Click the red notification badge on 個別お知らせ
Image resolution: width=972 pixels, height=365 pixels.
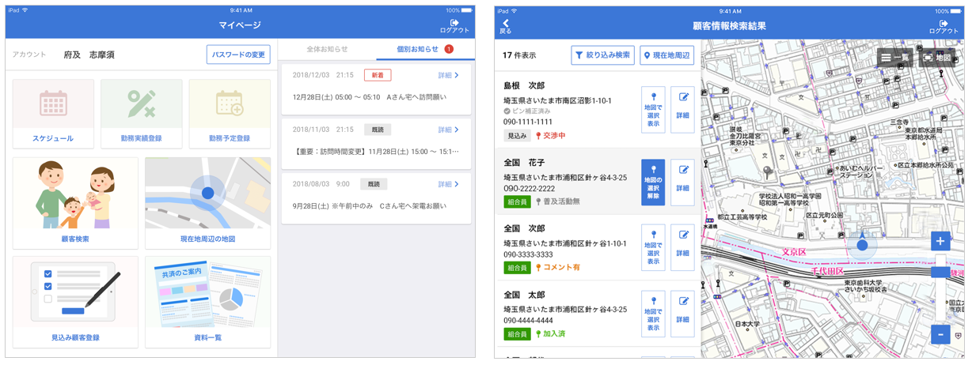[x=449, y=50]
